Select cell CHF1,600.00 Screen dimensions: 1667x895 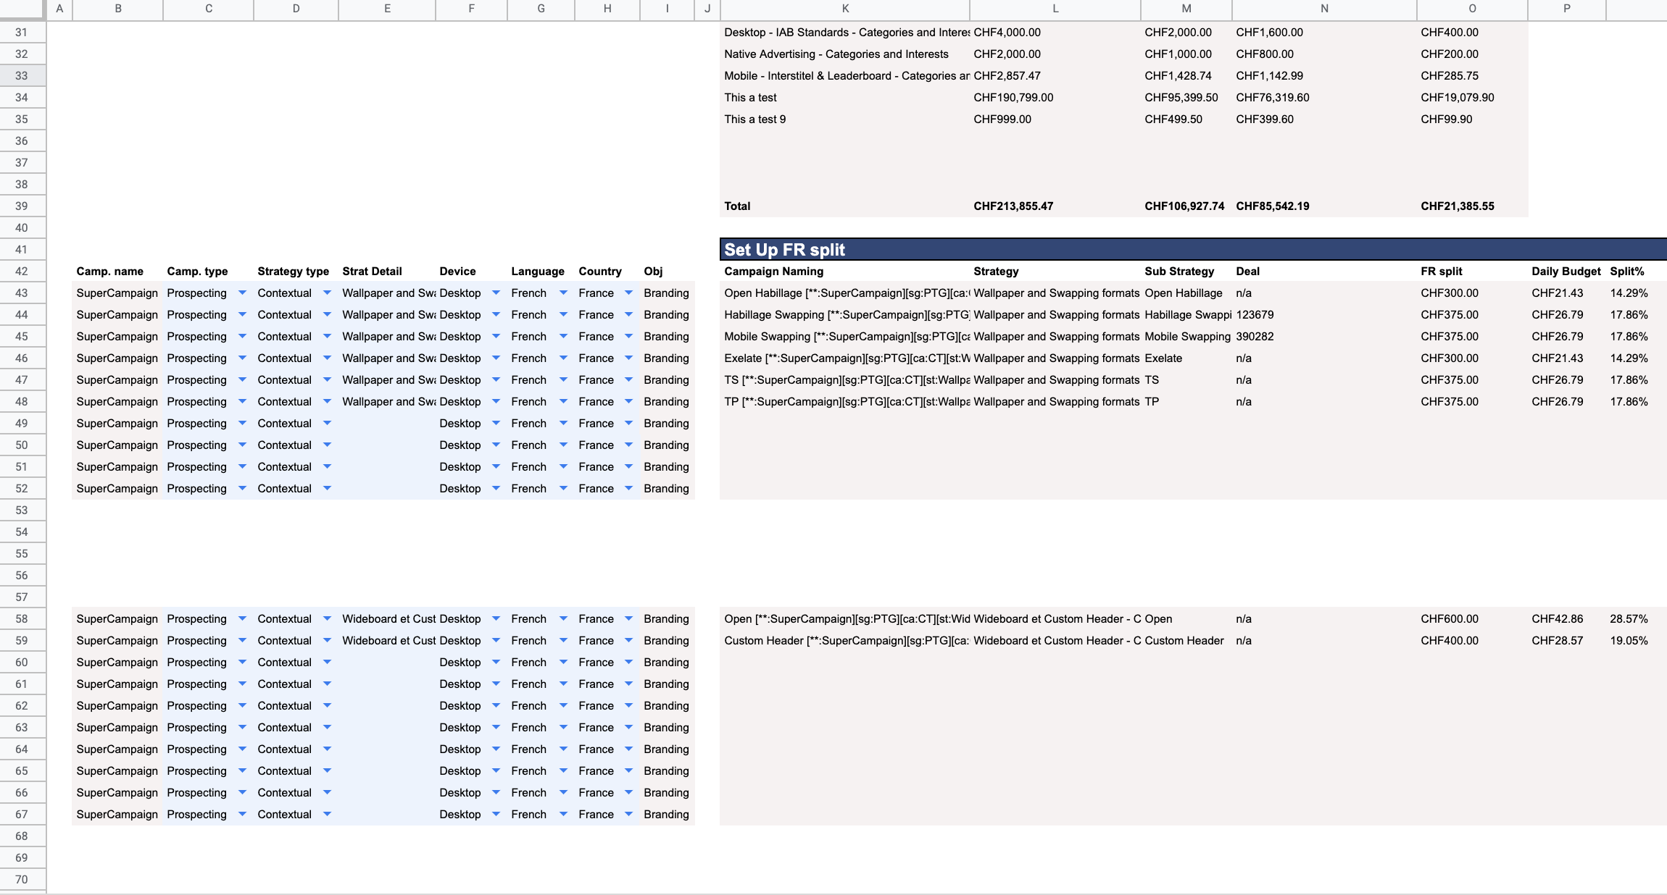point(1324,33)
